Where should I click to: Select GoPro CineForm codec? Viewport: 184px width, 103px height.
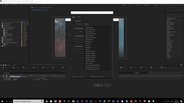pos(89,63)
